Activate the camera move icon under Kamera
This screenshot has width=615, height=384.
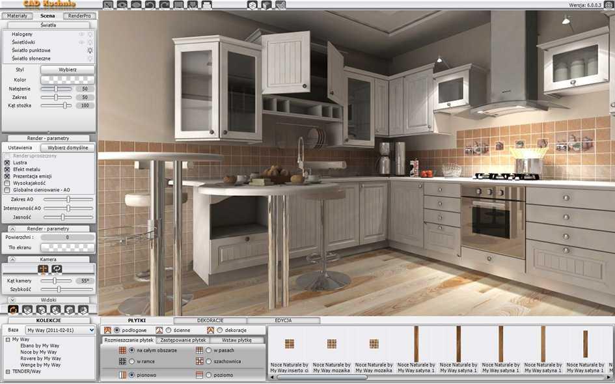(43, 269)
